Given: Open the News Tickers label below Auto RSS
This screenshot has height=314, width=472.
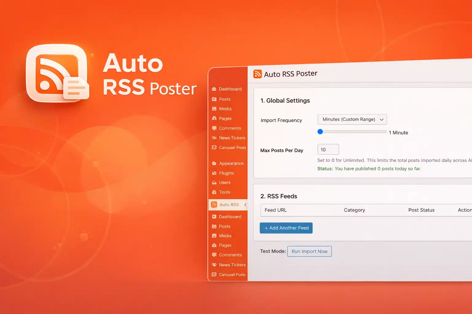Looking at the screenshot, I should [x=232, y=265].
